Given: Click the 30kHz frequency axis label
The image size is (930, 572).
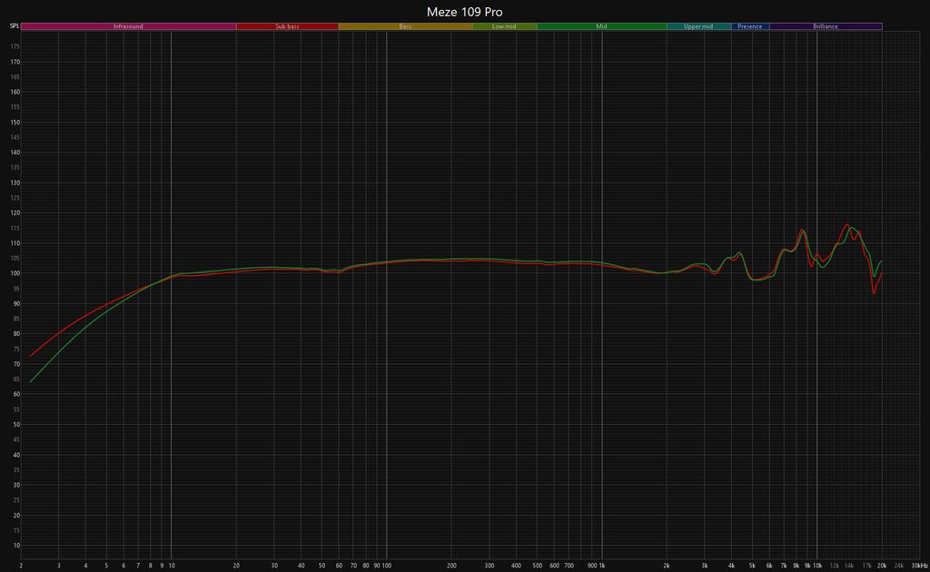Looking at the screenshot, I should coord(919,564).
